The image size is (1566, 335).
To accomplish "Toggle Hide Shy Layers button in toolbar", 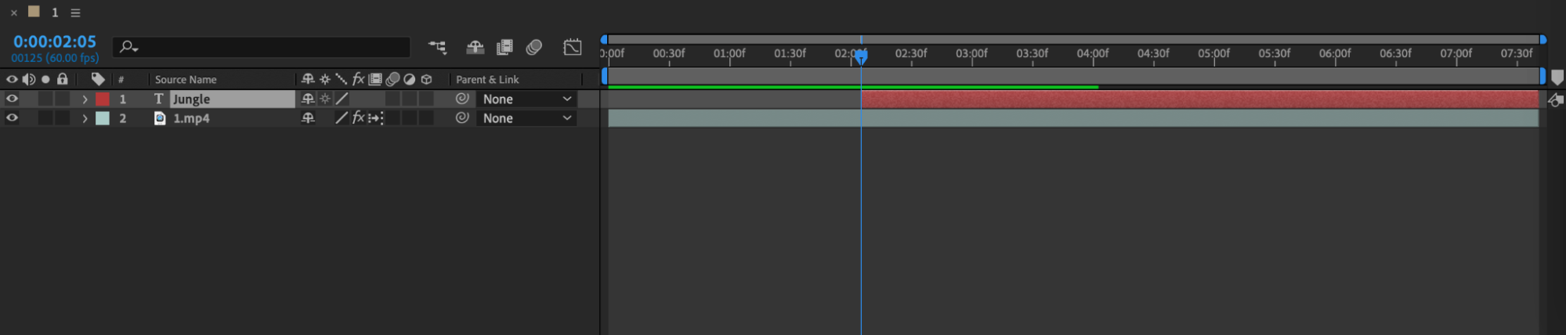I will pyautogui.click(x=475, y=48).
